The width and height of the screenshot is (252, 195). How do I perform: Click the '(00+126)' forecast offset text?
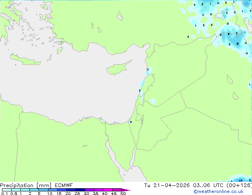pos(239,185)
